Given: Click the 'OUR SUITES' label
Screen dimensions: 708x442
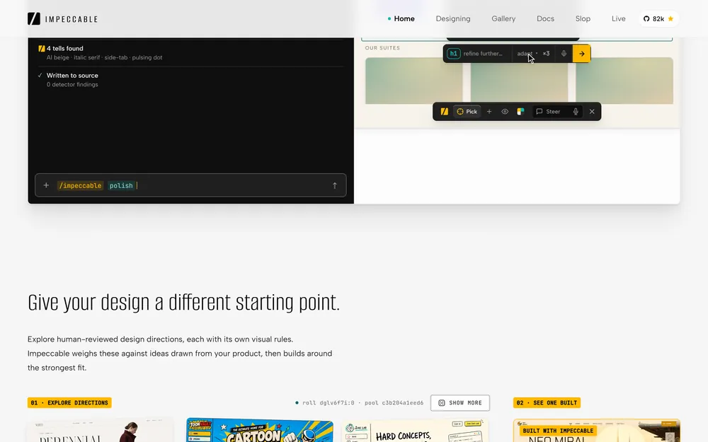Looking at the screenshot, I should click(382, 48).
